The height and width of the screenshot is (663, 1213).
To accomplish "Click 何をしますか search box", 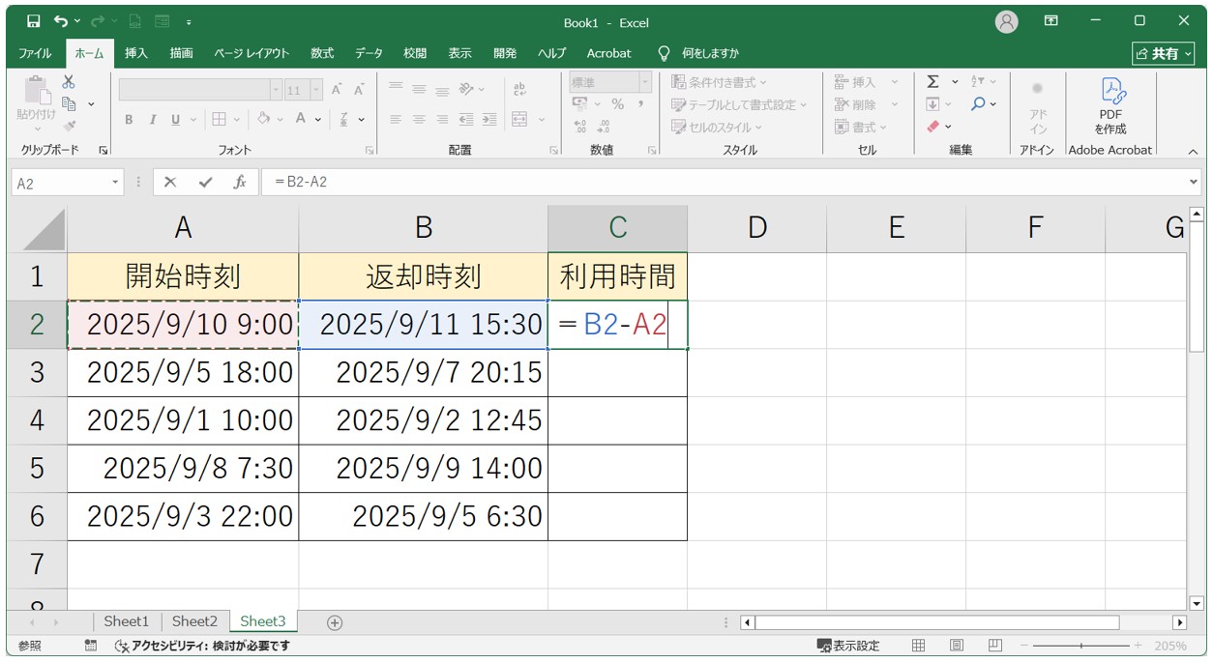I will click(x=710, y=53).
